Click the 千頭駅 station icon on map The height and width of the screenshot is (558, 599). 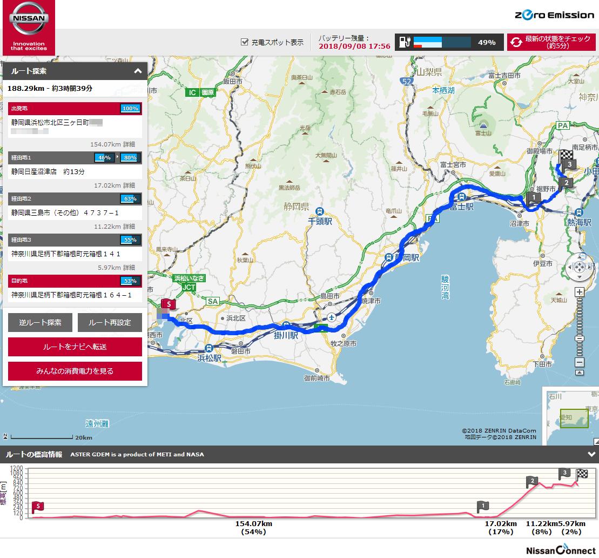(320, 211)
